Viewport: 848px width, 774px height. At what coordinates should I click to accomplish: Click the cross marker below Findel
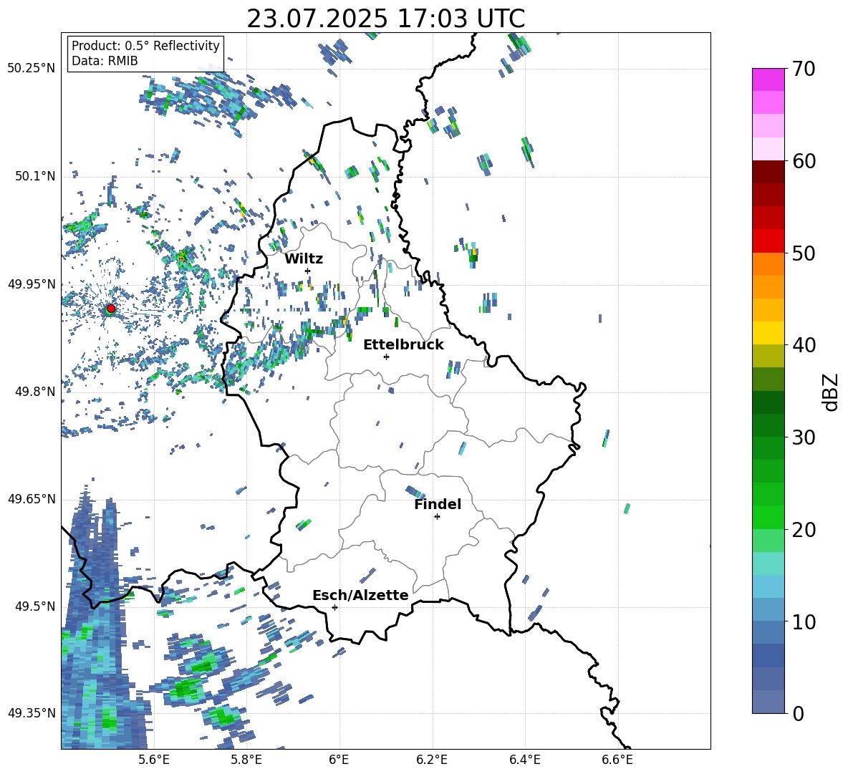pyautogui.click(x=437, y=516)
